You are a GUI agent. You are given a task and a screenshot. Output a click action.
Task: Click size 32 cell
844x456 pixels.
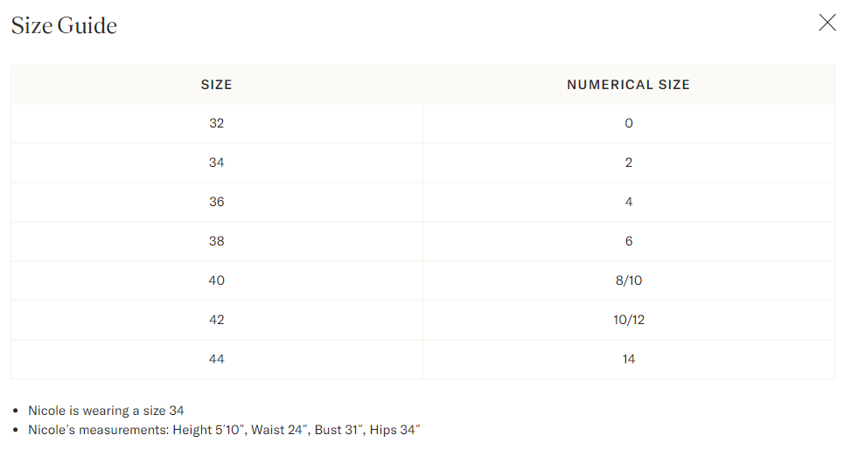[217, 124]
